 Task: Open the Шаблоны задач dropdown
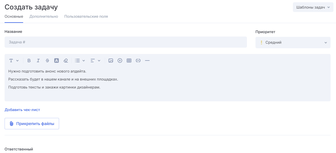click(x=313, y=7)
